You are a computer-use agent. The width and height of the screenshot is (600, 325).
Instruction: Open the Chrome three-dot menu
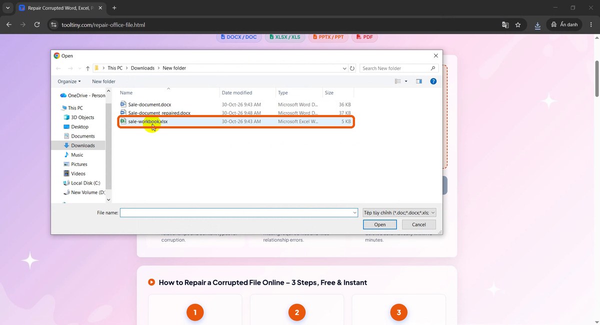pyautogui.click(x=590, y=24)
